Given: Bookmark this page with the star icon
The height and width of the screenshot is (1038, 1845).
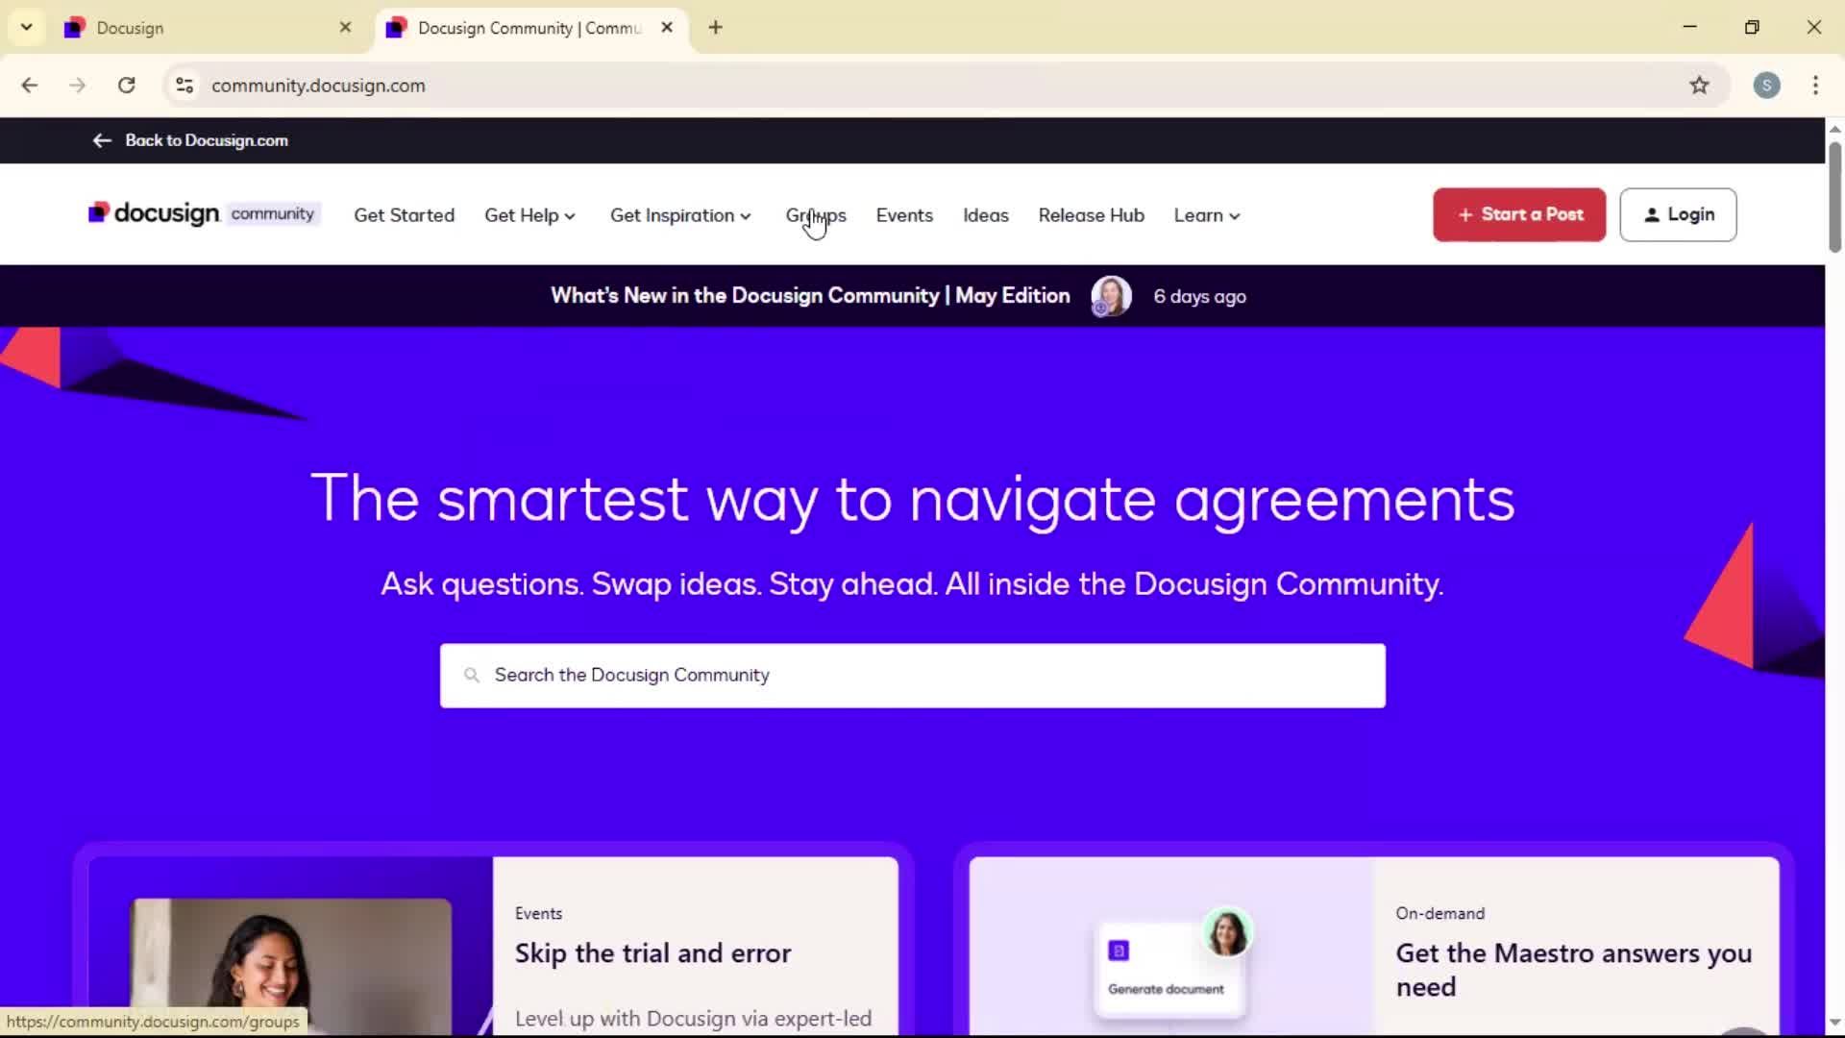Looking at the screenshot, I should 1699,86.
